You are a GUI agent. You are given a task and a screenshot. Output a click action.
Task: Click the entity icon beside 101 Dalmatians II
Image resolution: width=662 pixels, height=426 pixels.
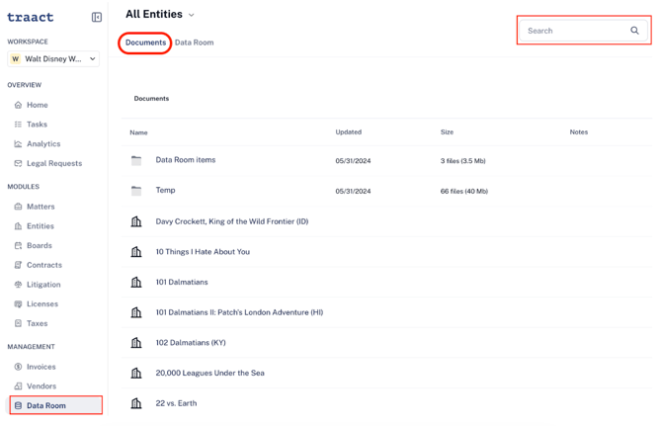click(x=136, y=312)
